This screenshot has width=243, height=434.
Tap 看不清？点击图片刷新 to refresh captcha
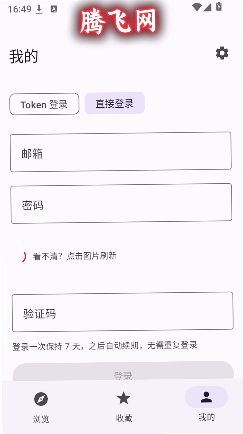click(74, 256)
